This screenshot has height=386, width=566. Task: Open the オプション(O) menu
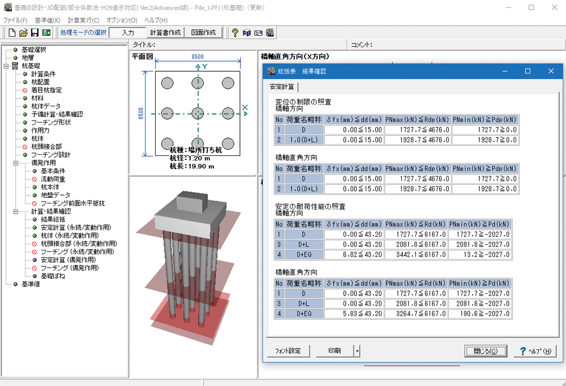[x=122, y=20]
